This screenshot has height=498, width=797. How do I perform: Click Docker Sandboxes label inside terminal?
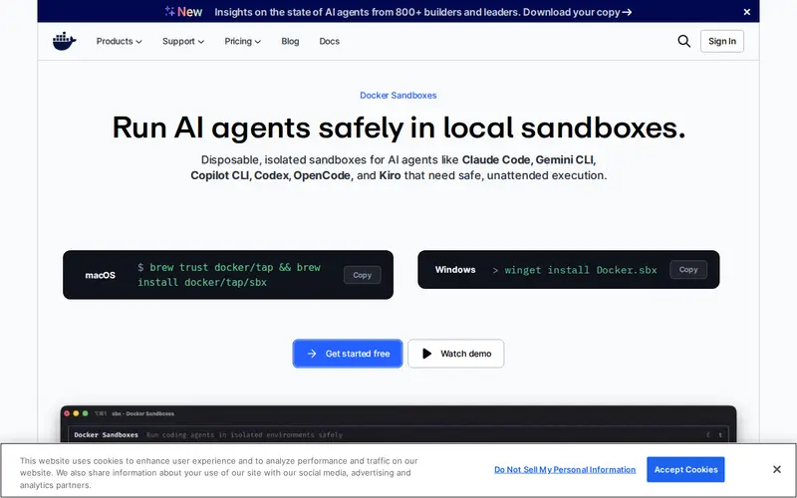pos(107,435)
